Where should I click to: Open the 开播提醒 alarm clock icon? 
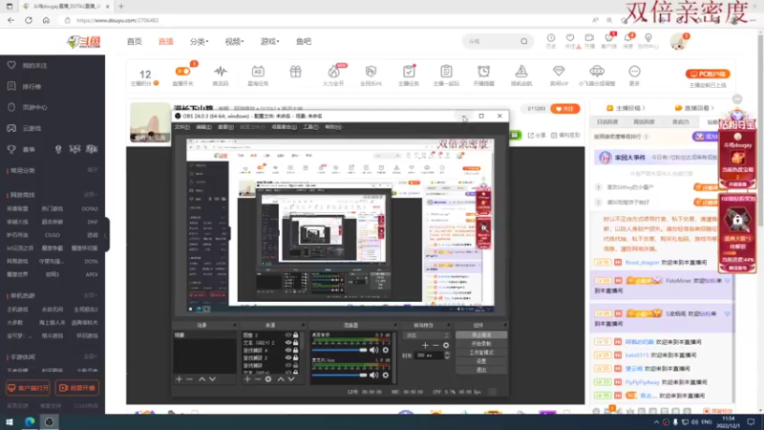tap(483, 72)
